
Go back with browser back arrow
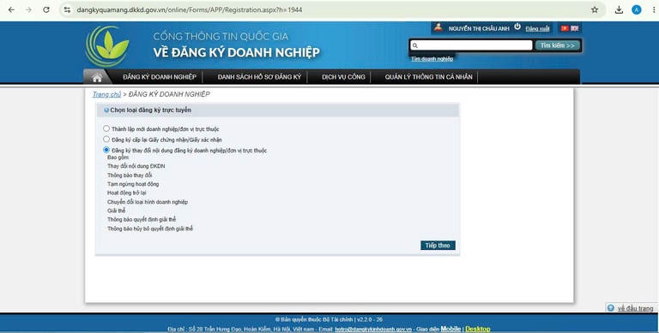(x=11, y=9)
